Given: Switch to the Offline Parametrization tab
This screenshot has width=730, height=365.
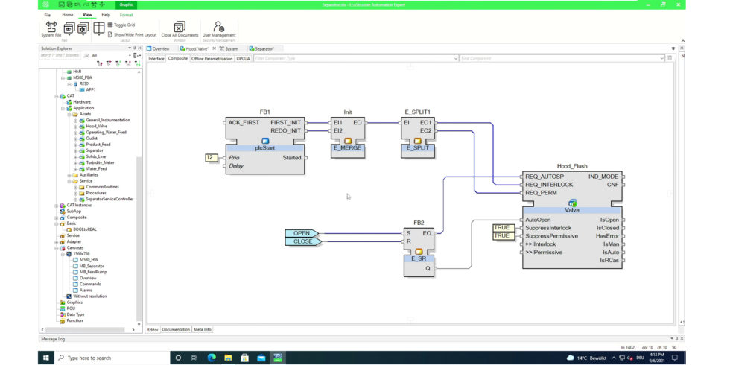Looking at the screenshot, I should click(x=212, y=58).
